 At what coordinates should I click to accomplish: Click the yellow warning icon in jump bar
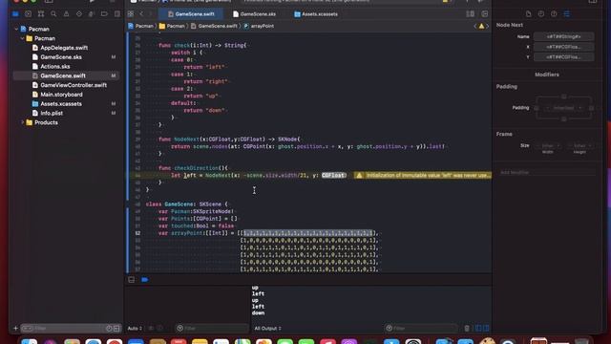[481, 26]
